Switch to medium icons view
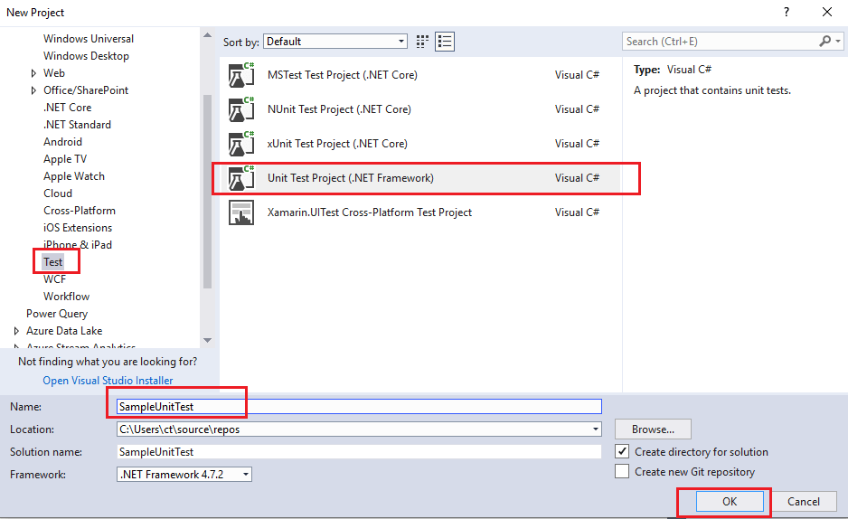Viewport: 848px width, 519px height. click(422, 42)
